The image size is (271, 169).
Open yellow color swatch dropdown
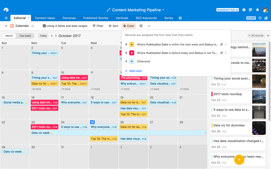[132, 45]
